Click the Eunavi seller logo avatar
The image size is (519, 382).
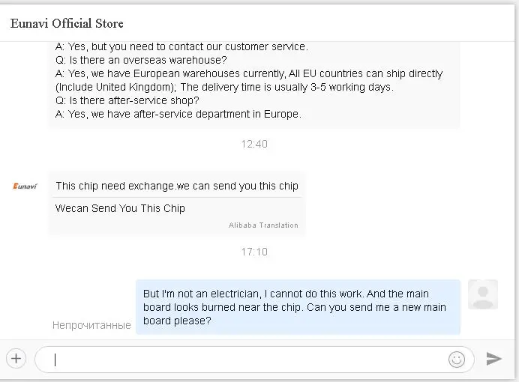[25, 186]
